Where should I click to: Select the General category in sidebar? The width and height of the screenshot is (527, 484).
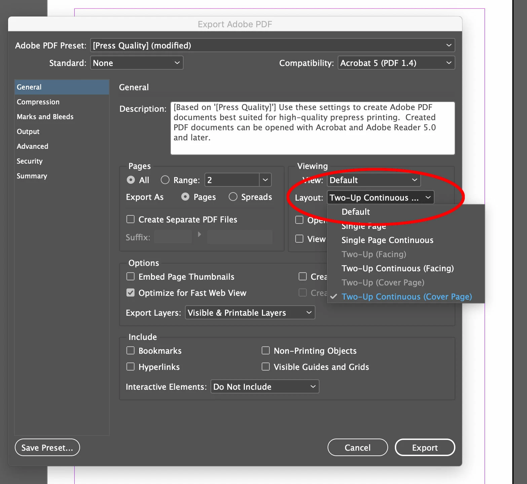(62, 87)
